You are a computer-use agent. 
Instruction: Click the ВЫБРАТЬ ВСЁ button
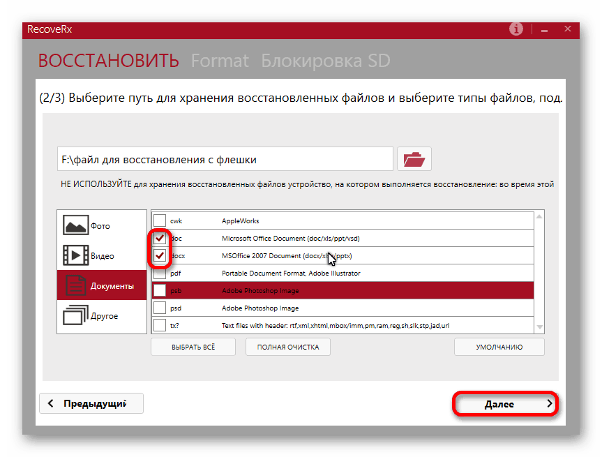tap(193, 347)
